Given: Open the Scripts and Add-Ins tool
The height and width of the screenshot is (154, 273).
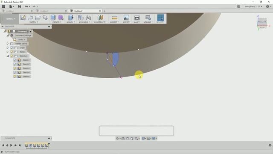Looking at the screenshot, I should pos(148,18).
